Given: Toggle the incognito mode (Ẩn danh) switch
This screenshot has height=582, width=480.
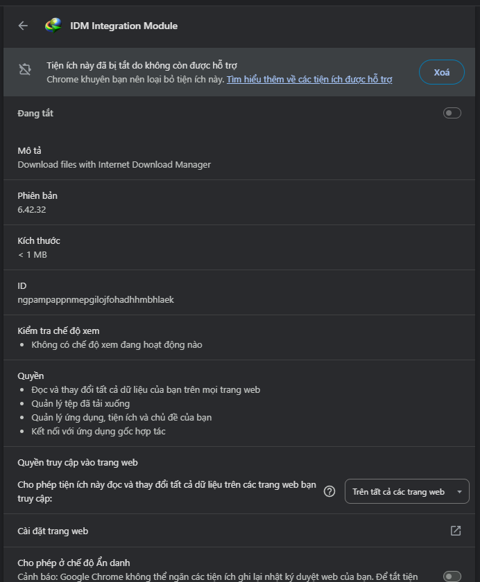Looking at the screenshot, I should point(452,576).
